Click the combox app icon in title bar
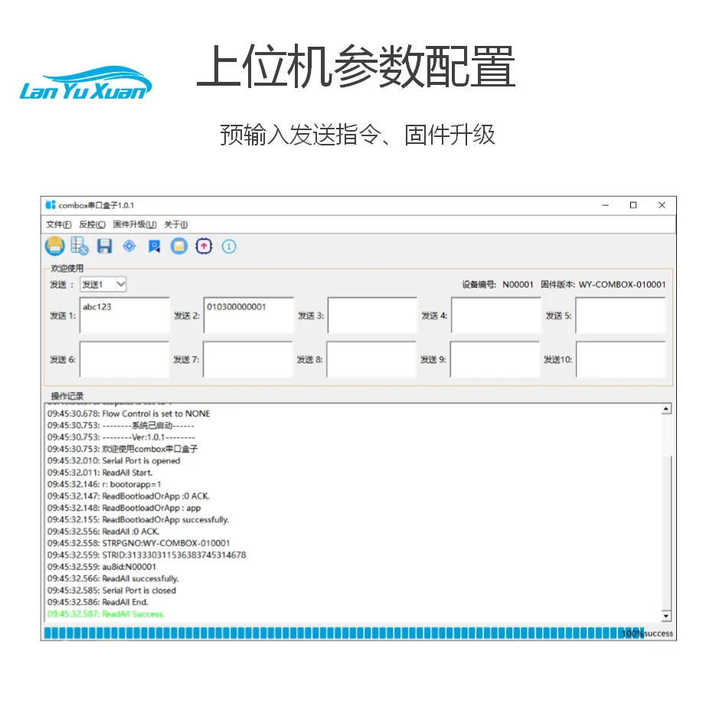Viewport: 716px width, 714px height. coord(51,205)
